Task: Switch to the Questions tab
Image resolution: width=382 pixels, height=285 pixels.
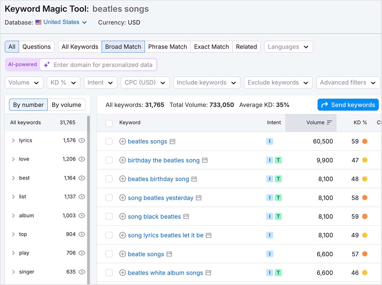Action: coord(36,47)
